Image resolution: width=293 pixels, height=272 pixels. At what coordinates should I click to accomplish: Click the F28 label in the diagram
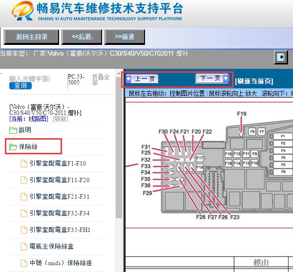coord(201,217)
